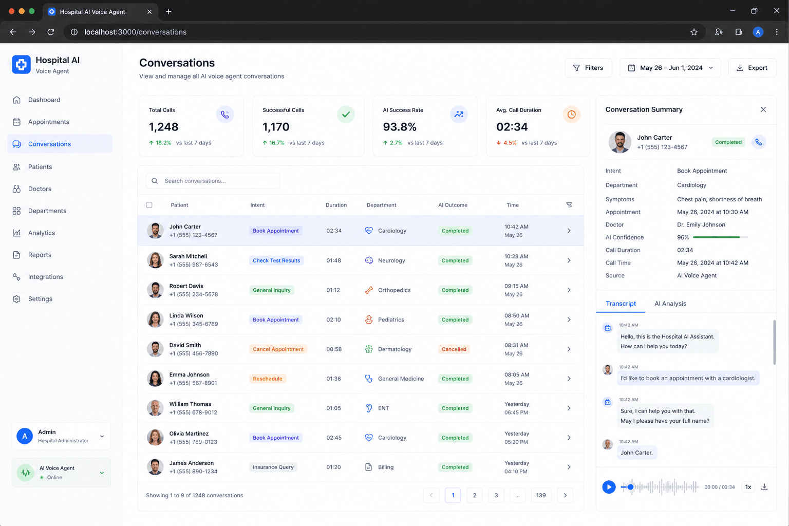Expand David Smith's conversation row chevron
This screenshot has height=526, width=789.
click(569, 349)
